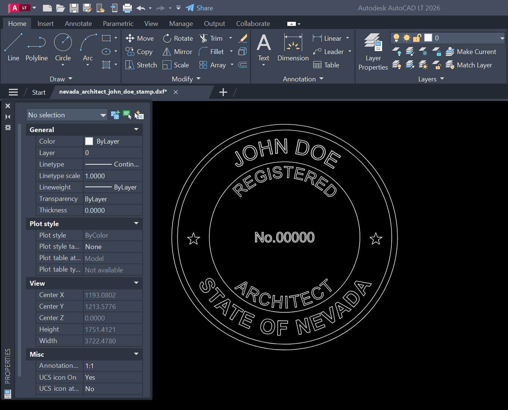Open the Linear dimension dropdown arrow
Screen dimensions: 508x410
[x=348, y=38]
